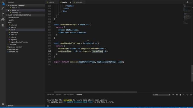Open index.css in the file tree
This screenshot has height=108, width=193.
click(x=14, y=35)
